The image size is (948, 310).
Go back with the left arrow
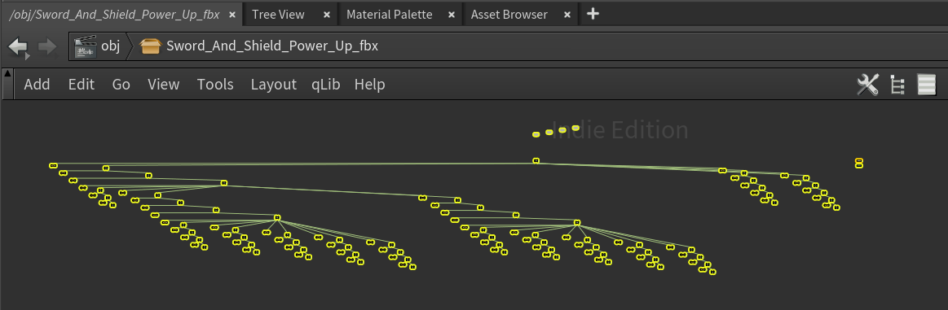(18, 47)
